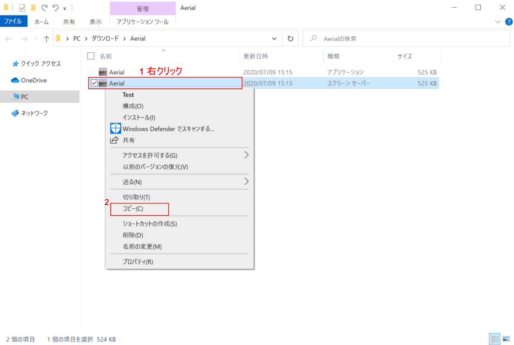The width and height of the screenshot is (514, 345).
Task: Go up one folder with up arrow
Action: tap(47, 39)
